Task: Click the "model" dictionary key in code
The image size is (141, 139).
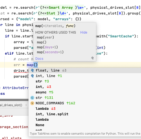Action: pyautogui.click(x=26, y=19)
